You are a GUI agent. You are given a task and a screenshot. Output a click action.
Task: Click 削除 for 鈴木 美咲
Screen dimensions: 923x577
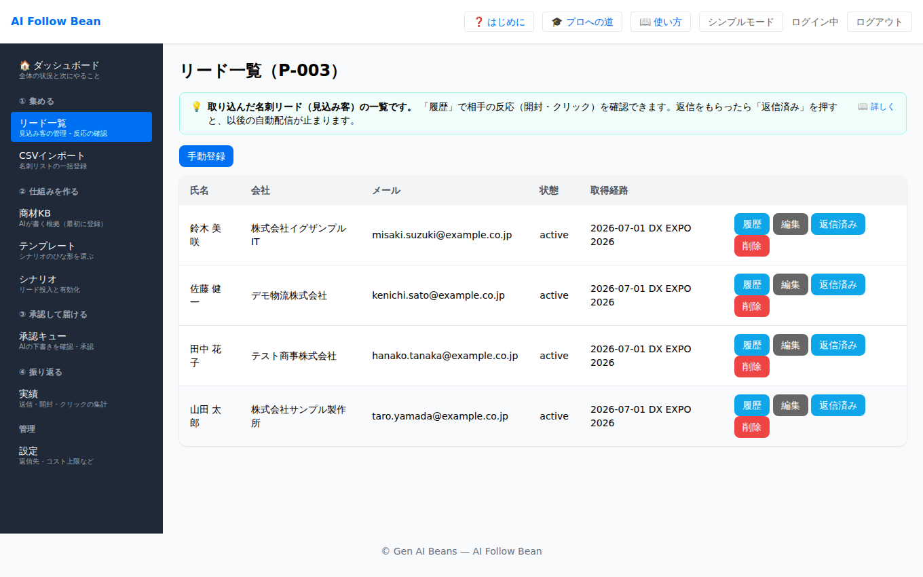coord(752,246)
